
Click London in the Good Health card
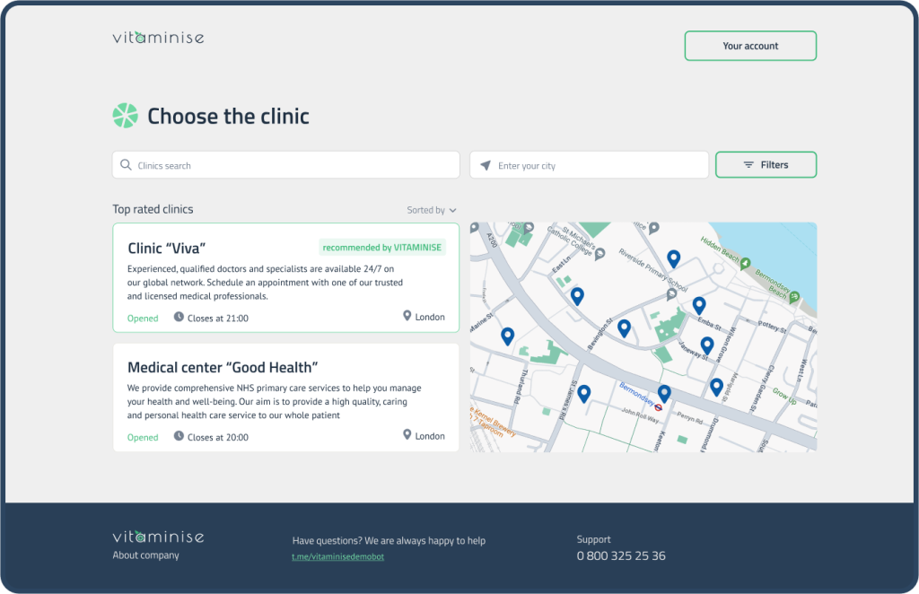click(430, 436)
